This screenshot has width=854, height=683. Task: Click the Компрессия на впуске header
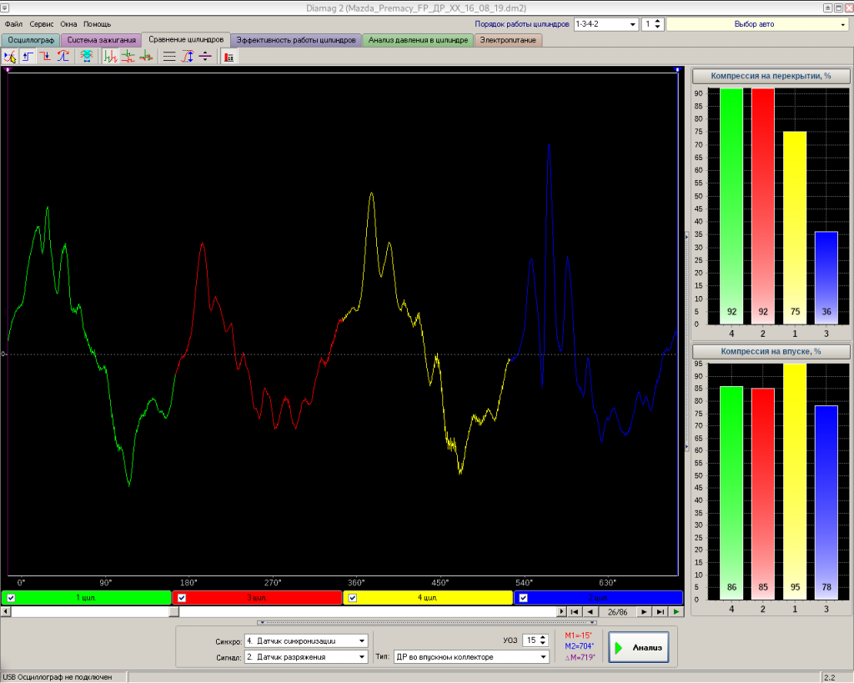tap(771, 352)
